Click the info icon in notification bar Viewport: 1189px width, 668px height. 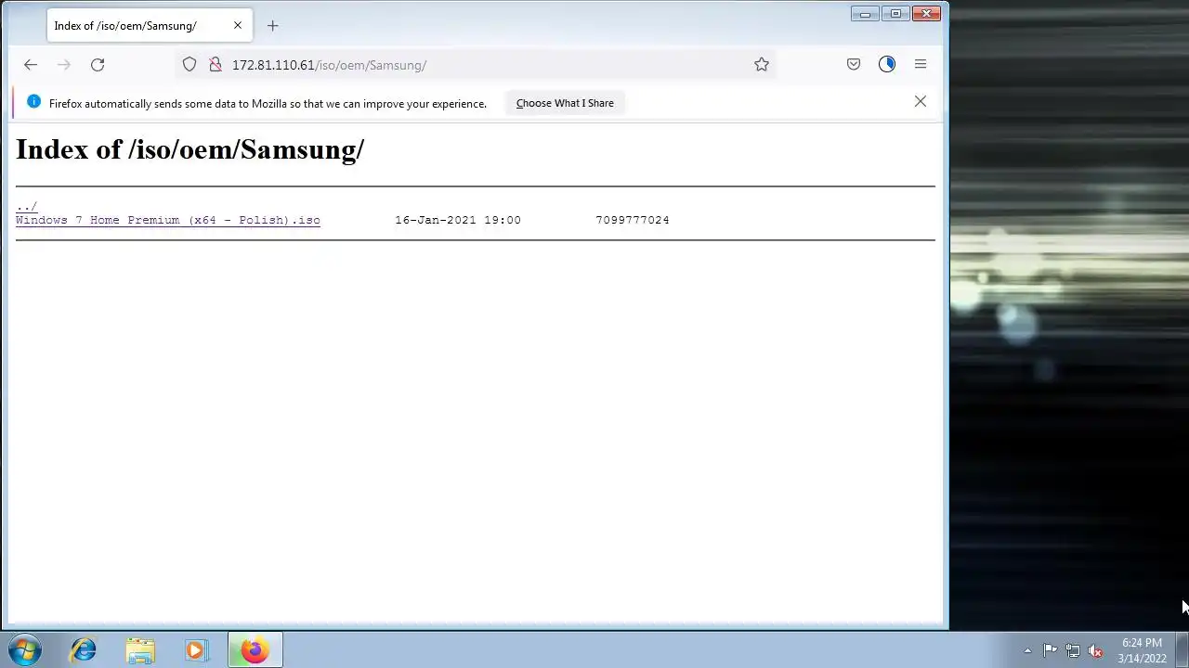pyautogui.click(x=33, y=102)
